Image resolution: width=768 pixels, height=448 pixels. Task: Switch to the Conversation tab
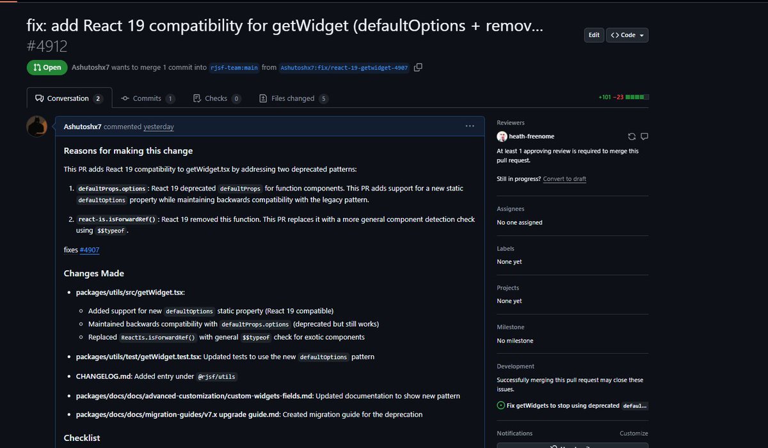pyautogui.click(x=69, y=98)
